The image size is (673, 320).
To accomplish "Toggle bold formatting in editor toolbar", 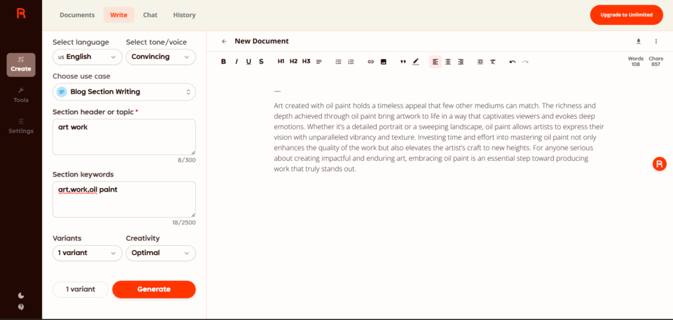I will pos(223,62).
